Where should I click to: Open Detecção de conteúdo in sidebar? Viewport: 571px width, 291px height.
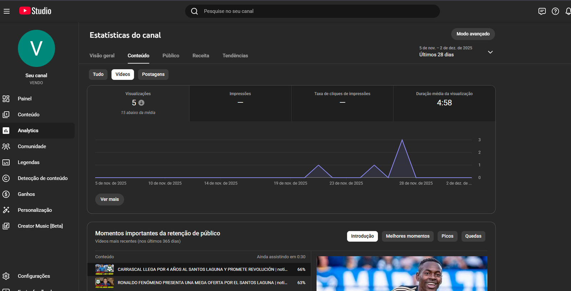coord(42,178)
